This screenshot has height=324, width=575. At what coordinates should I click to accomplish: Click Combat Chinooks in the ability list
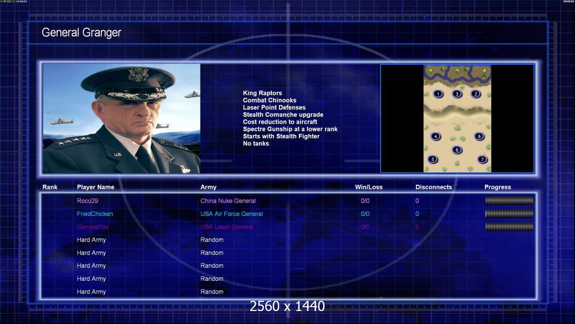tap(270, 100)
